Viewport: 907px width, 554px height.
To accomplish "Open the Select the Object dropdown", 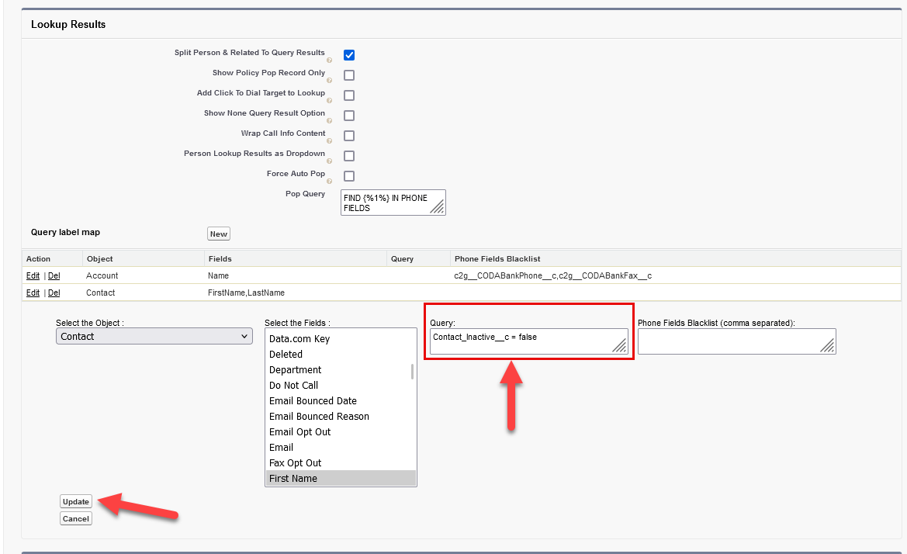I will pyautogui.click(x=154, y=337).
